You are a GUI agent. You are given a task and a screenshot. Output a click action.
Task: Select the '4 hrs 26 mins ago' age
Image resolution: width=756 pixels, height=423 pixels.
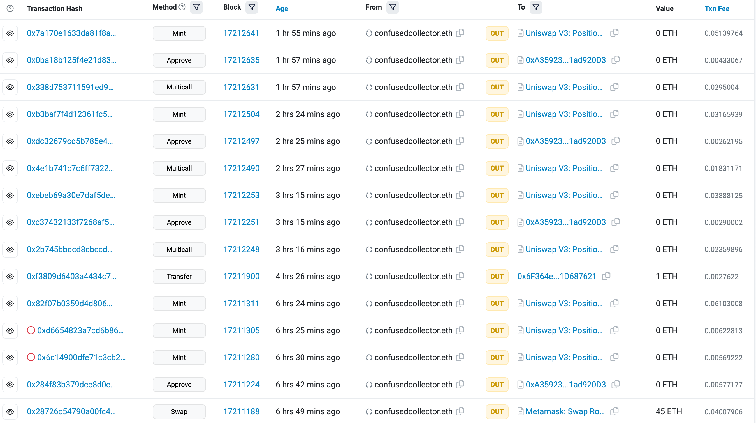308,276
